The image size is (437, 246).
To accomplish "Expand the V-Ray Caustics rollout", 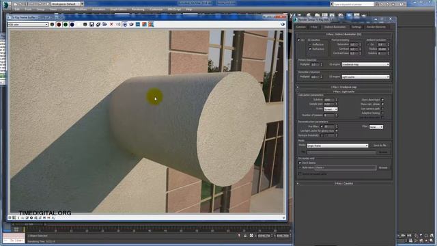I will [344, 184].
